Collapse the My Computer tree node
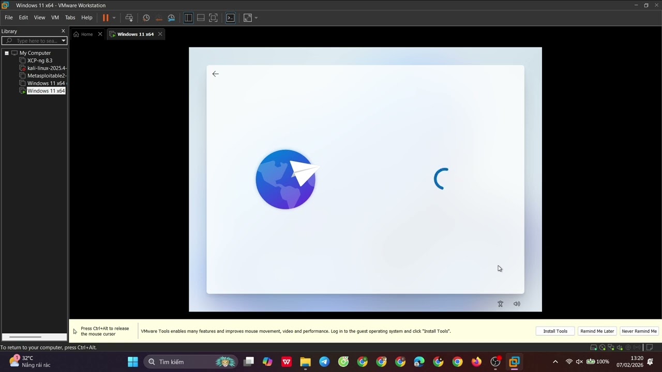The image size is (662, 372). 7,53
